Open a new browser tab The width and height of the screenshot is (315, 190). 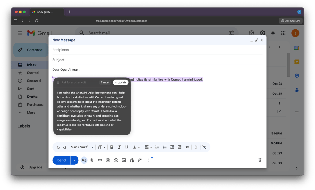point(70,12)
